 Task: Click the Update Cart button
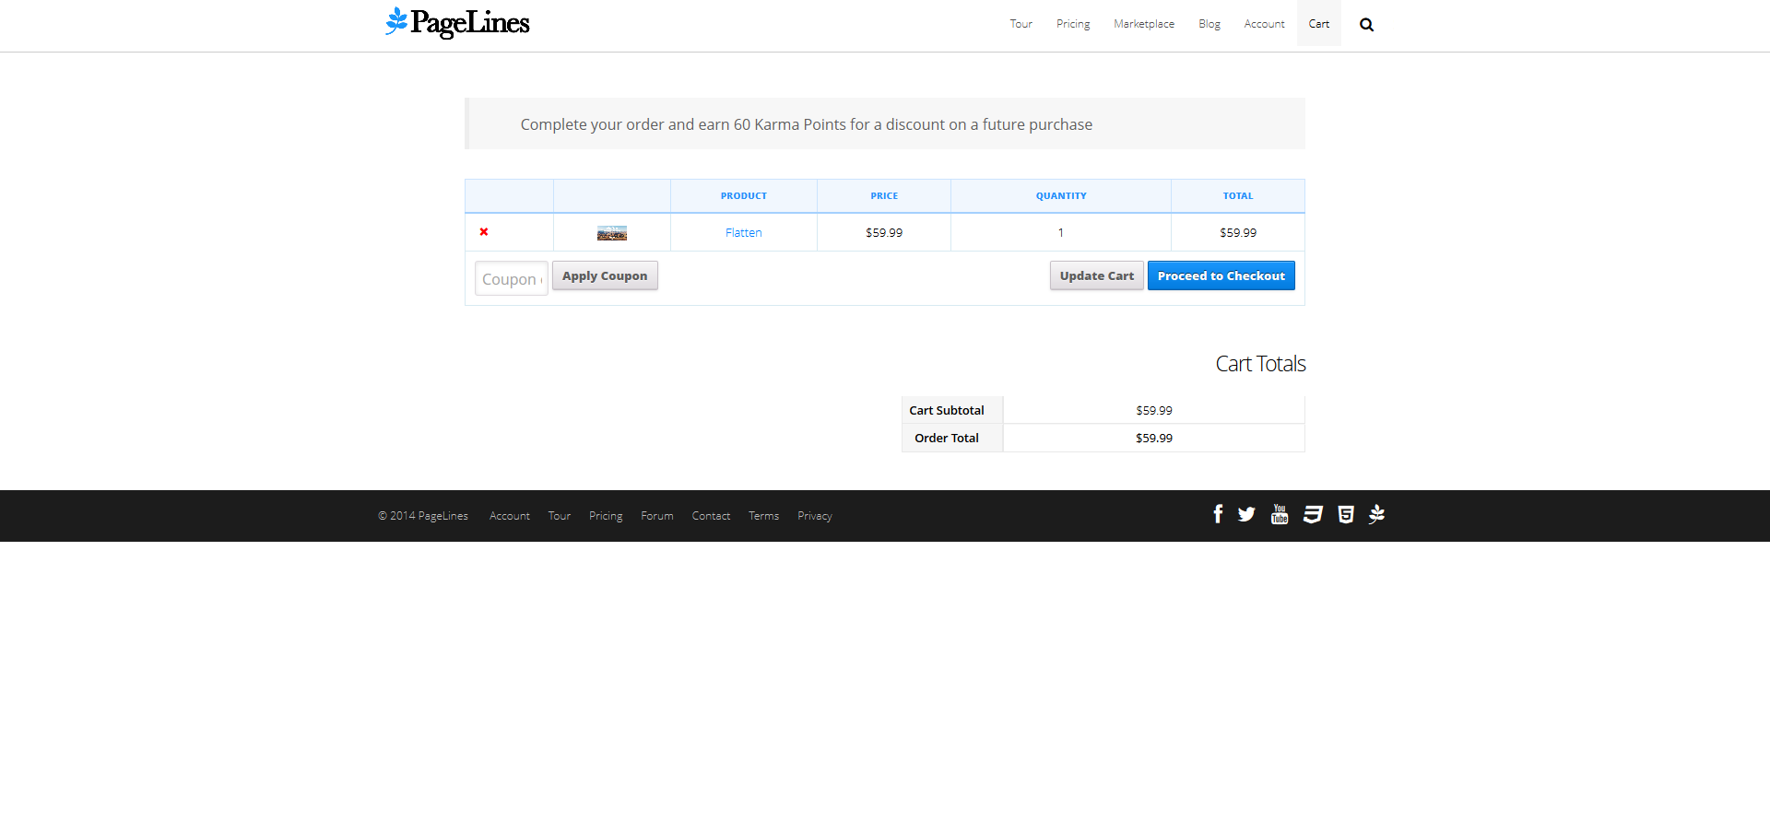click(x=1096, y=275)
